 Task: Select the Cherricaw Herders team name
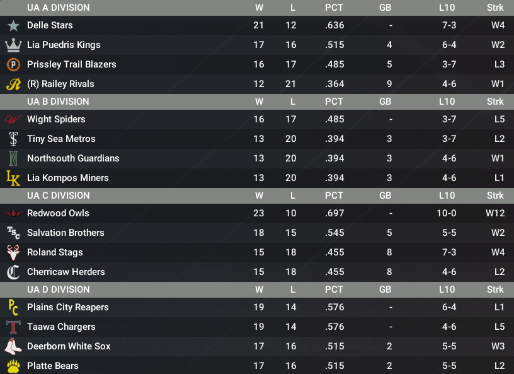click(x=66, y=272)
